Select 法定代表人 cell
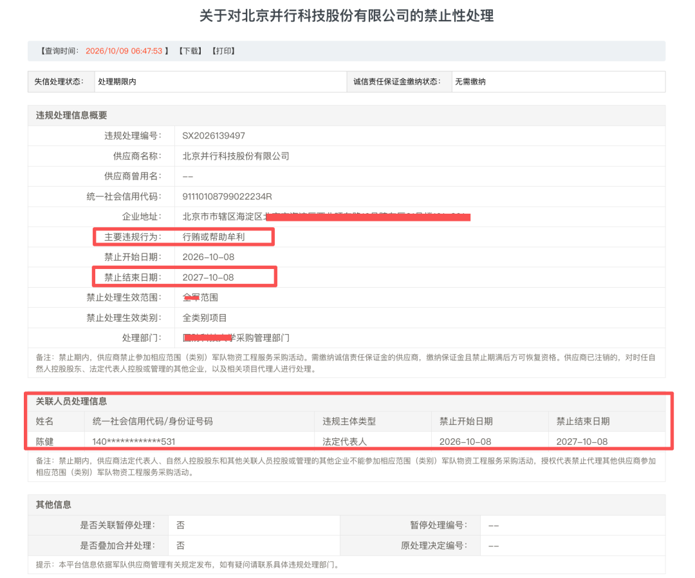The image size is (695, 578). tap(344, 442)
